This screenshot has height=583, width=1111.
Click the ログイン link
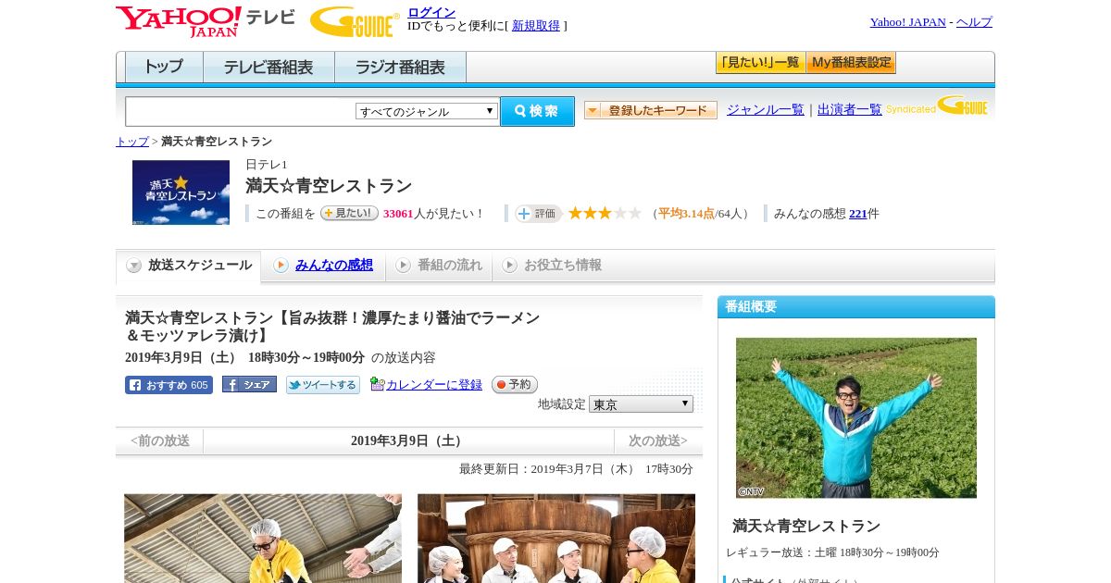point(431,12)
